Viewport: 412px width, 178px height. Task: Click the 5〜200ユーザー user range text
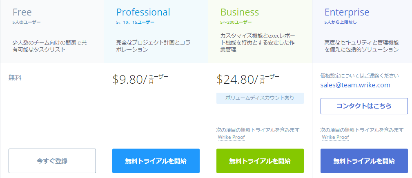click(236, 22)
